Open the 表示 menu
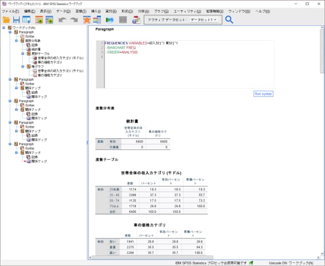Screen dimensions: 325x266 46,11
